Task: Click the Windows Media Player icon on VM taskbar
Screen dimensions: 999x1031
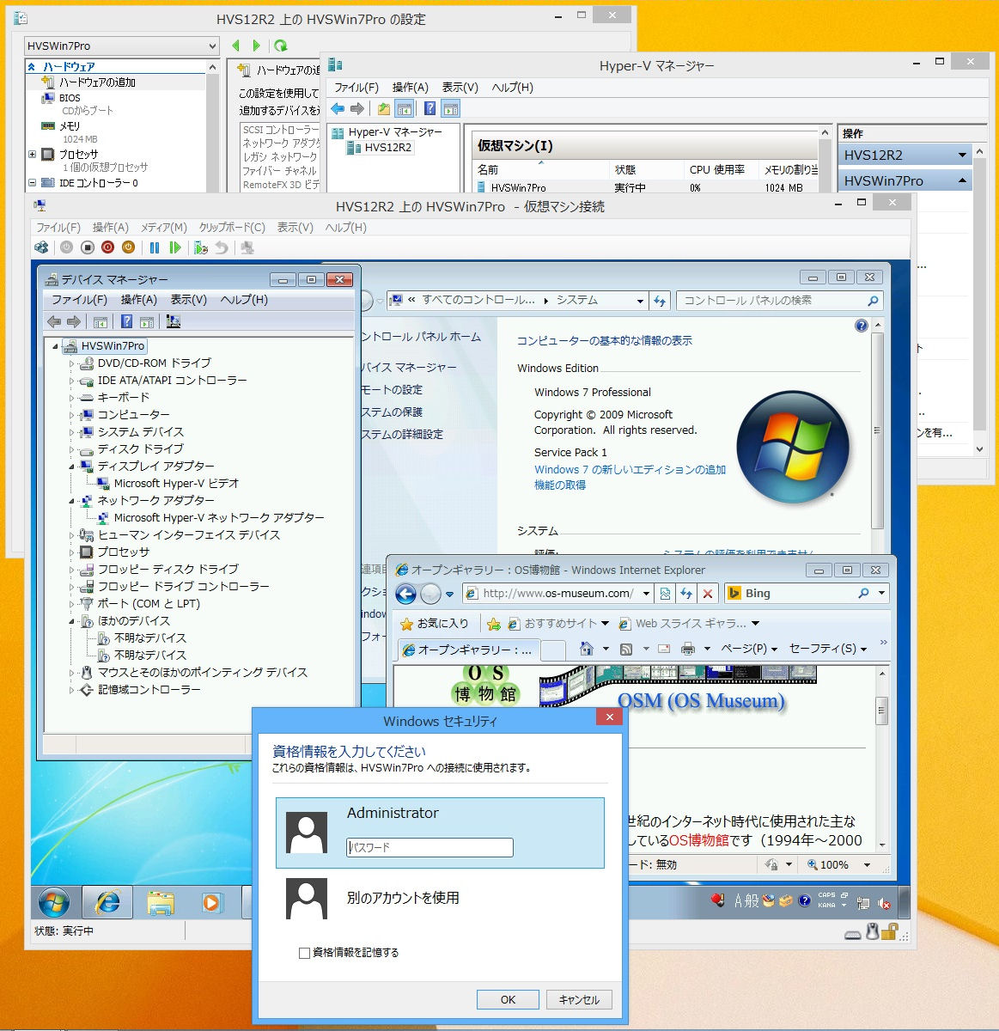Action: tap(211, 902)
